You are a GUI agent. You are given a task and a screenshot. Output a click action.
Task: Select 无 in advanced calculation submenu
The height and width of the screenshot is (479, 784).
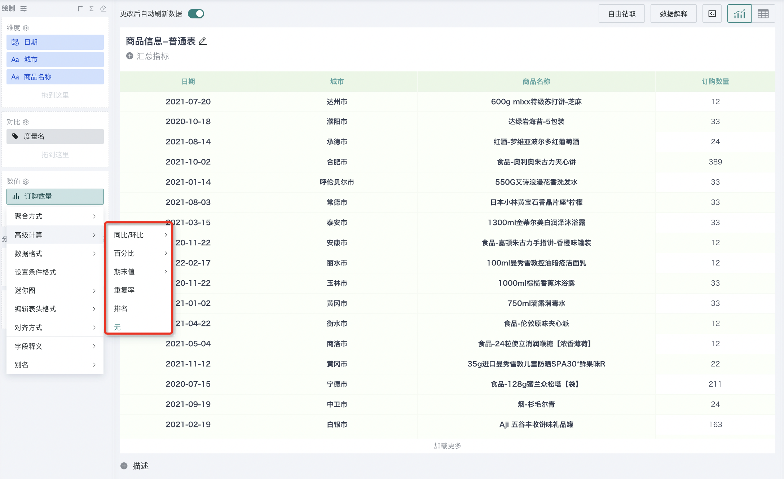[117, 327]
